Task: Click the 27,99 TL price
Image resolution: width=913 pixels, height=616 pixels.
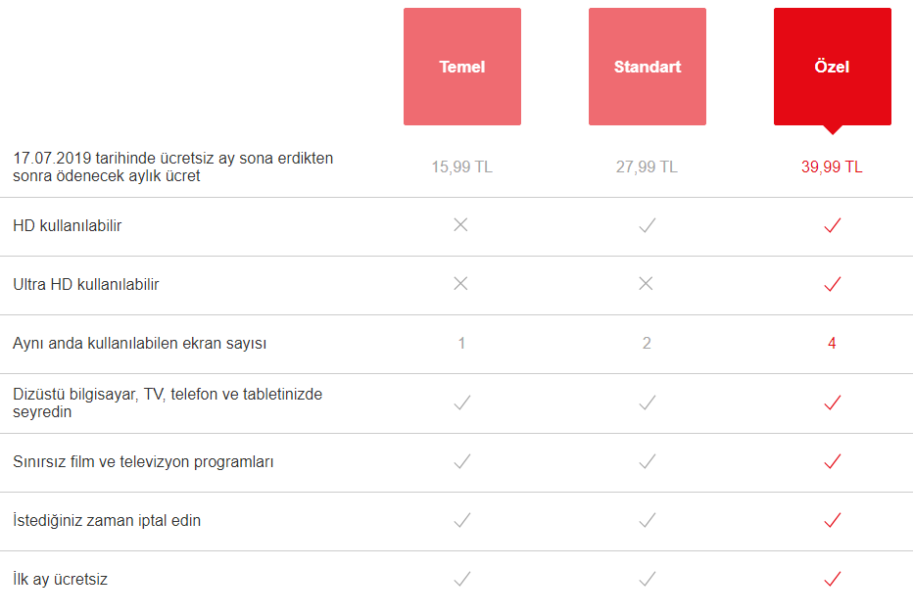Action: [647, 166]
